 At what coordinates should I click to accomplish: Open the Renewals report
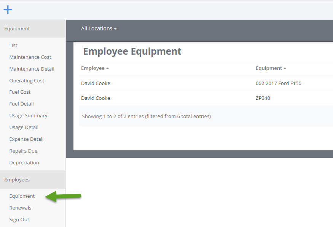[x=20, y=208]
